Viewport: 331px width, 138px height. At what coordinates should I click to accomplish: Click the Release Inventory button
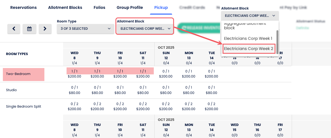click(199, 28)
